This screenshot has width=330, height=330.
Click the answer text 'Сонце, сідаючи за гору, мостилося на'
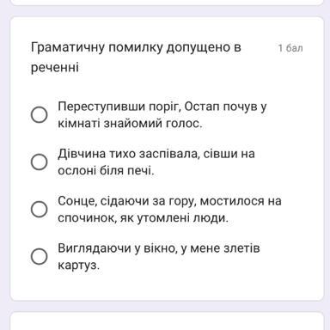pos(169,201)
